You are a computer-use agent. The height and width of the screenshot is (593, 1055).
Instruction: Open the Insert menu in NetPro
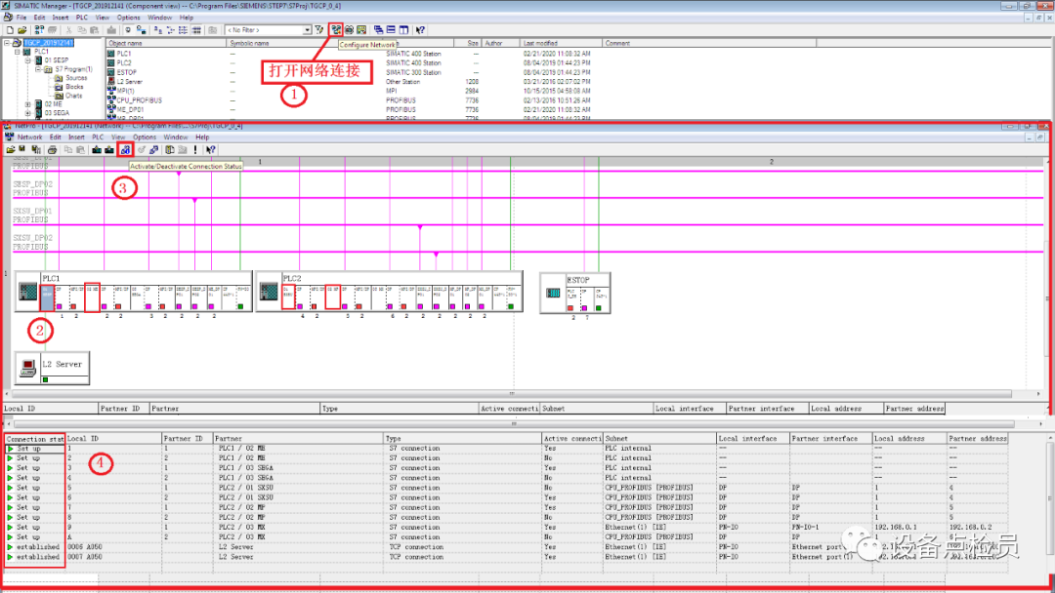click(x=77, y=137)
